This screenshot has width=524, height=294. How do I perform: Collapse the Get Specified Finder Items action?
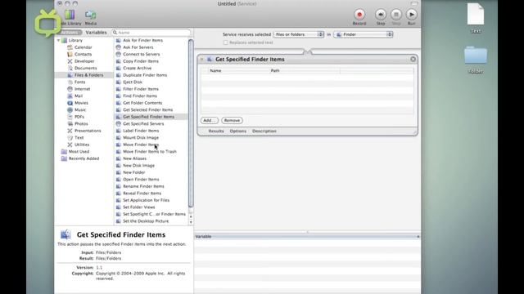pos(202,60)
